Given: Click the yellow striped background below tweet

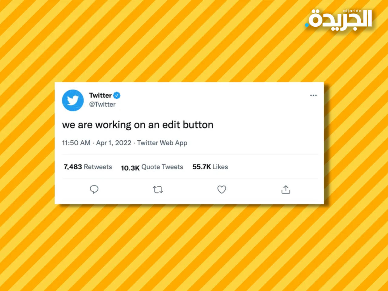Looking at the screenshot, I should point(194,249).
